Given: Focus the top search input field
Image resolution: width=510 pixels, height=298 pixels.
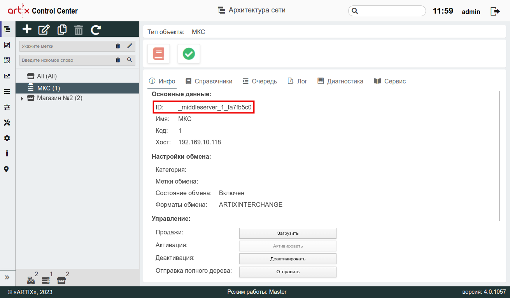Looking at the screenshot, I should click(x=391, y=11).
